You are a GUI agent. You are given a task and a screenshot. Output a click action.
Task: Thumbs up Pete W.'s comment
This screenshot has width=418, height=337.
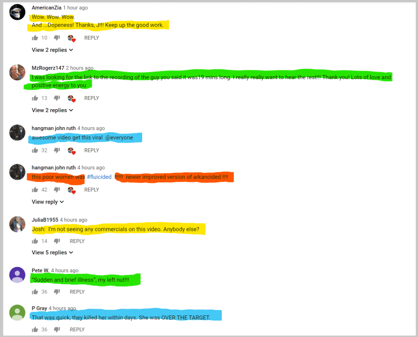pos(35,292)
